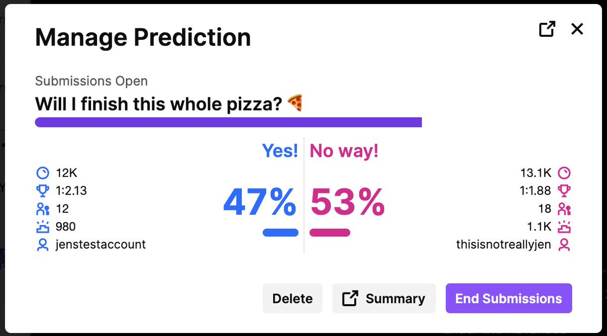Click the blue trophy odds icon

click(x=43, y=191)
